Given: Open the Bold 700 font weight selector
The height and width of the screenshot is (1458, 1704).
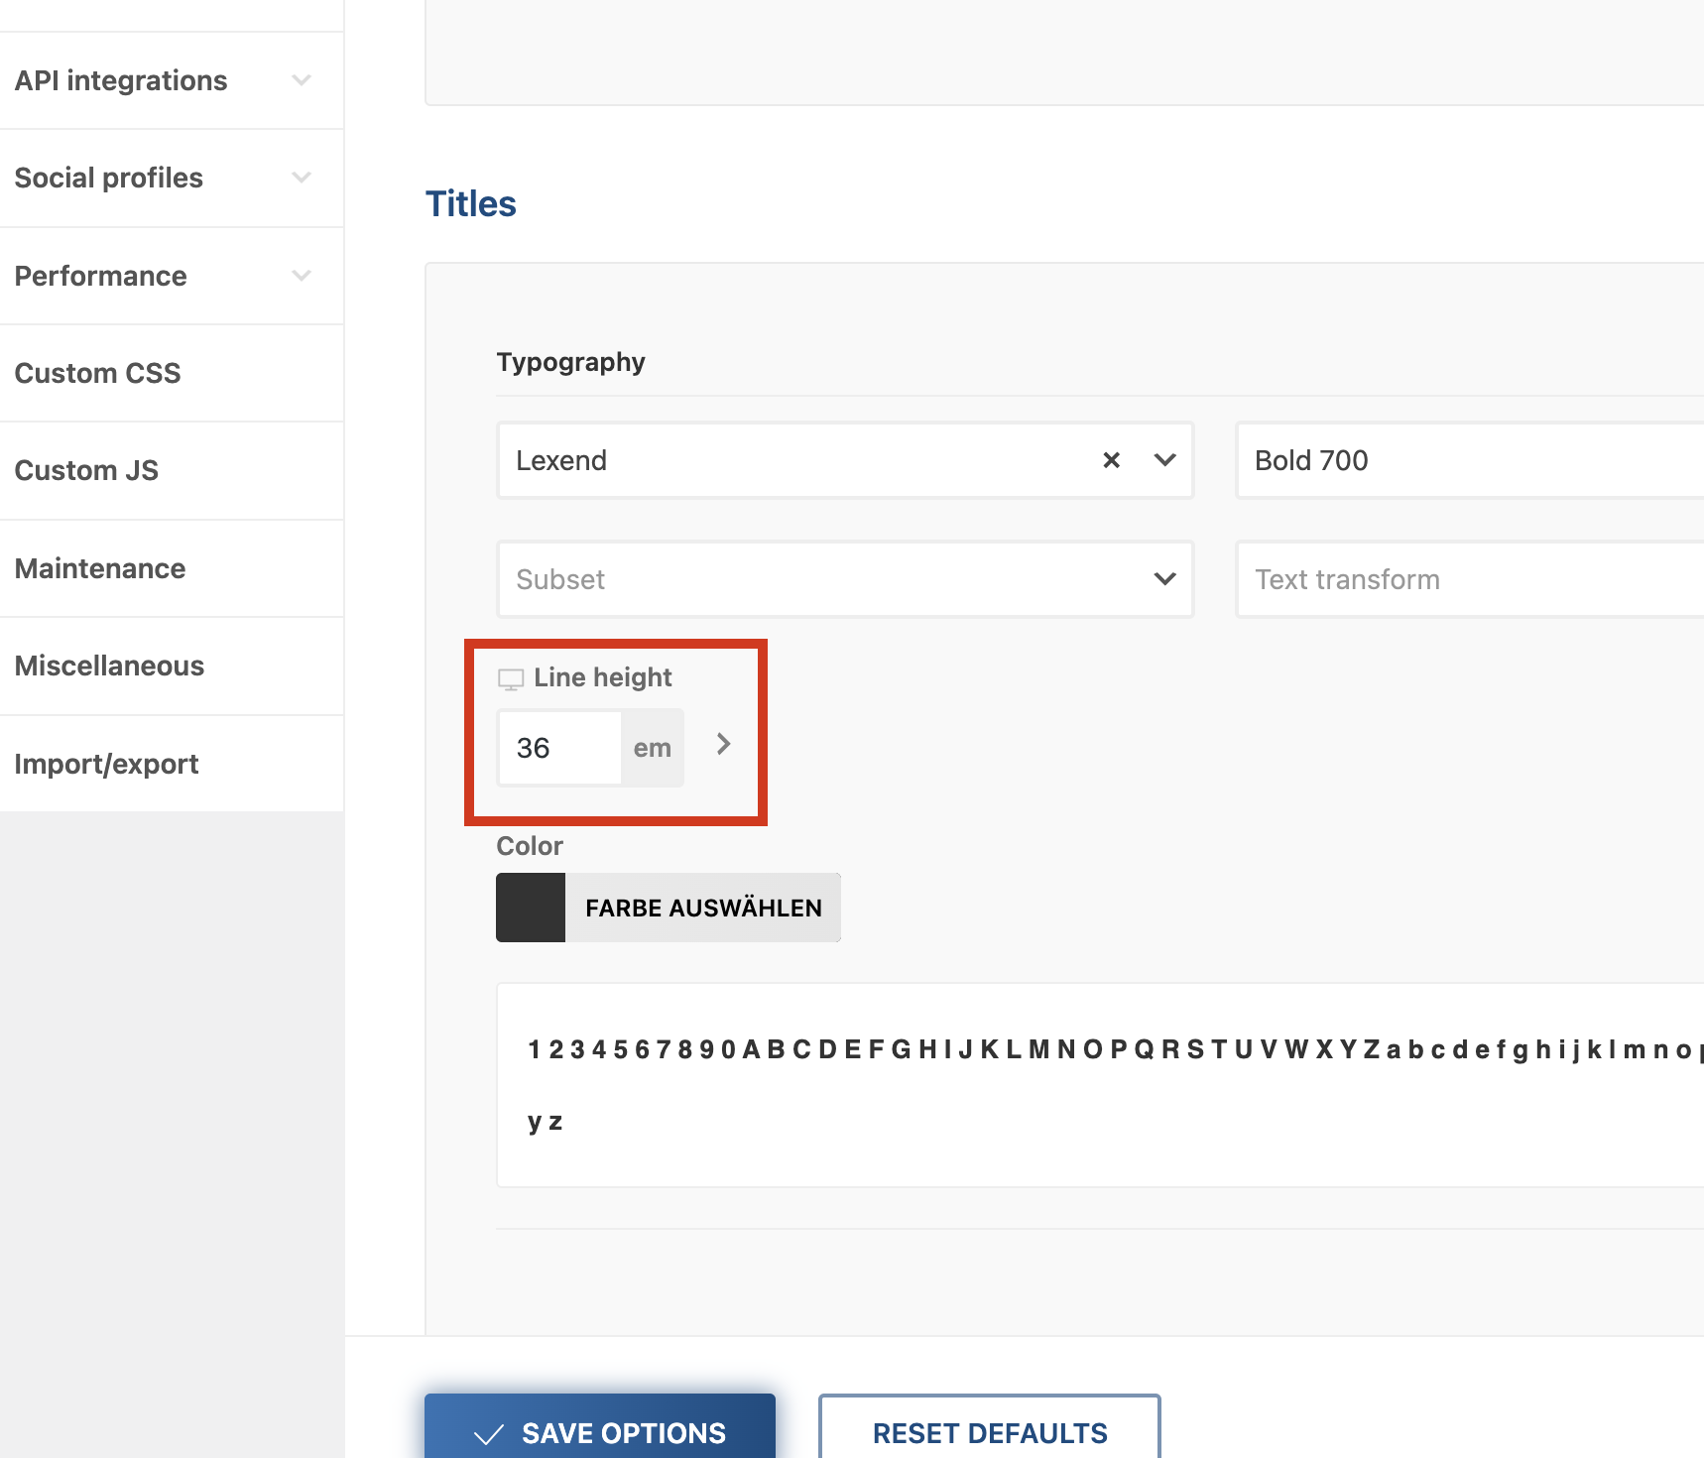Looking at the screenshot, I should (x=1468, y=460).
